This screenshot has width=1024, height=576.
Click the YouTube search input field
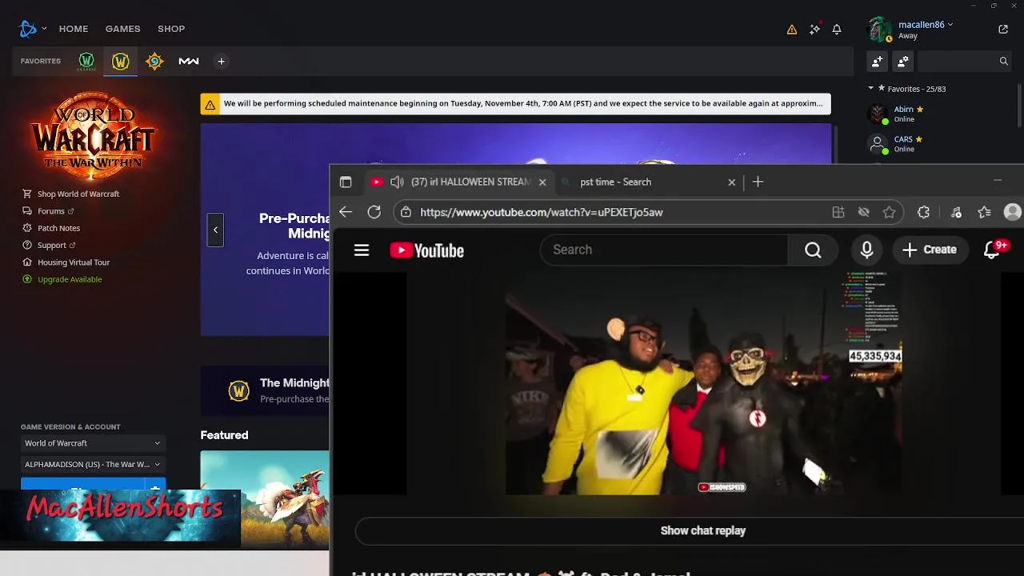(664, 250)
